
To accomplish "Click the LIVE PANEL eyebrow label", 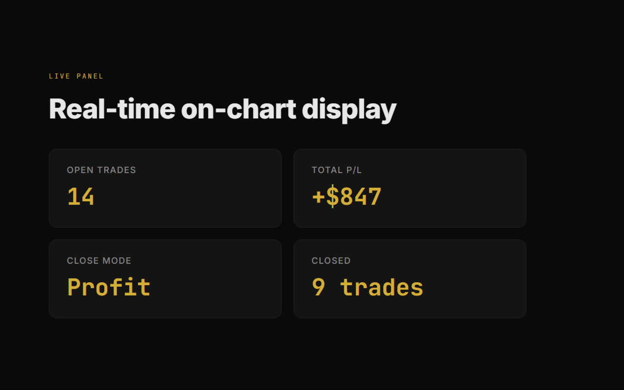I will [76, 76].
